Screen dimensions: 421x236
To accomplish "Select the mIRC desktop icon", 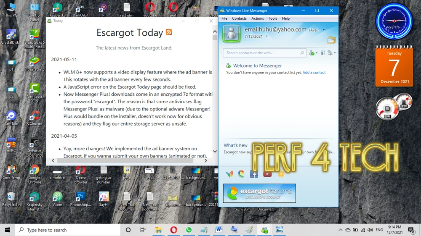I will [11, 145].
